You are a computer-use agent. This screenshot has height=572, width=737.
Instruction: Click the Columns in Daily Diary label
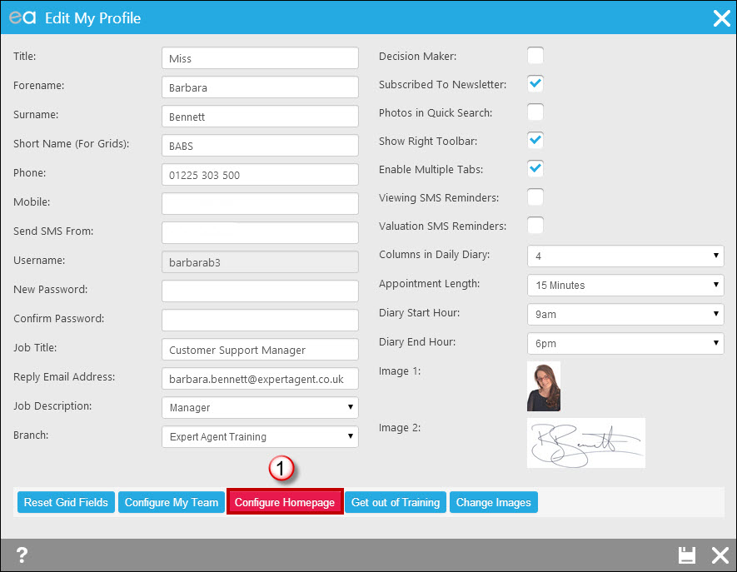[435, 254]
